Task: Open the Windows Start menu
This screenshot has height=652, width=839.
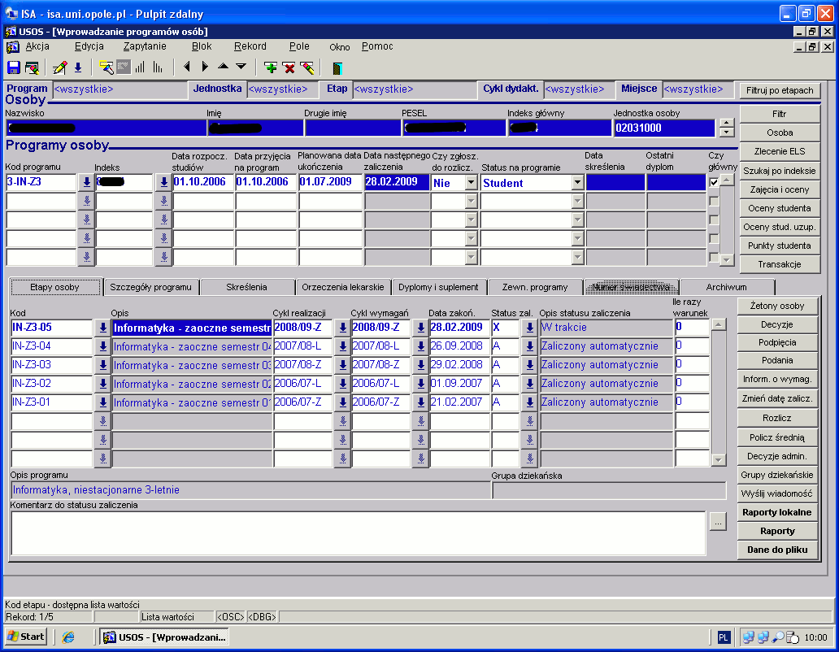Action: pos(26,637)
